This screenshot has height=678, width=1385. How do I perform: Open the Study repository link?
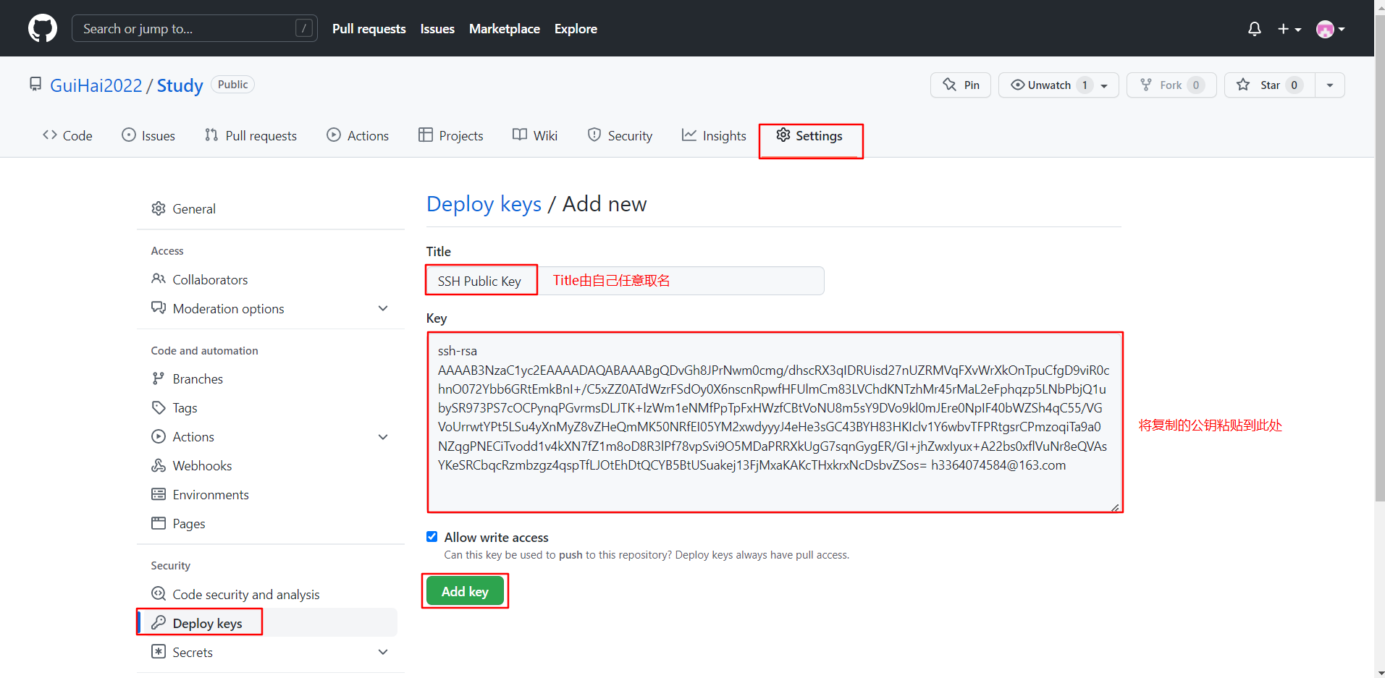180,85
